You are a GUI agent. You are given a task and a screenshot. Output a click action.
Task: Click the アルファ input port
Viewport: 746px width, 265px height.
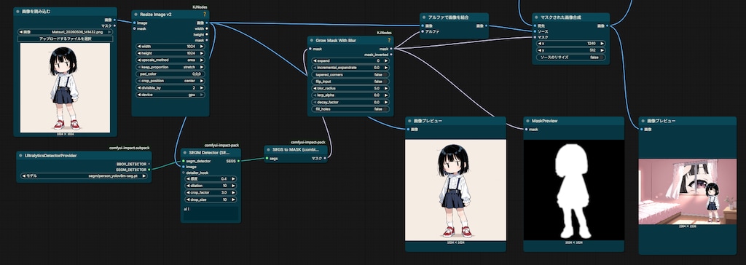click(422, 31)
